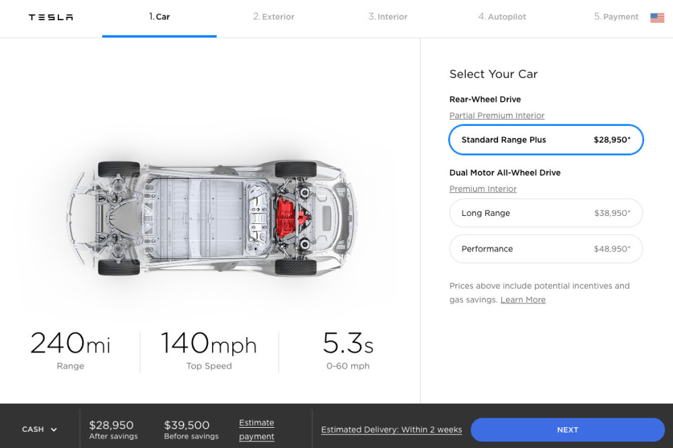The width and height of the screenshot is (673, 448).
Task: Follow the Learn More link
Action: click(x=523, y=300)
